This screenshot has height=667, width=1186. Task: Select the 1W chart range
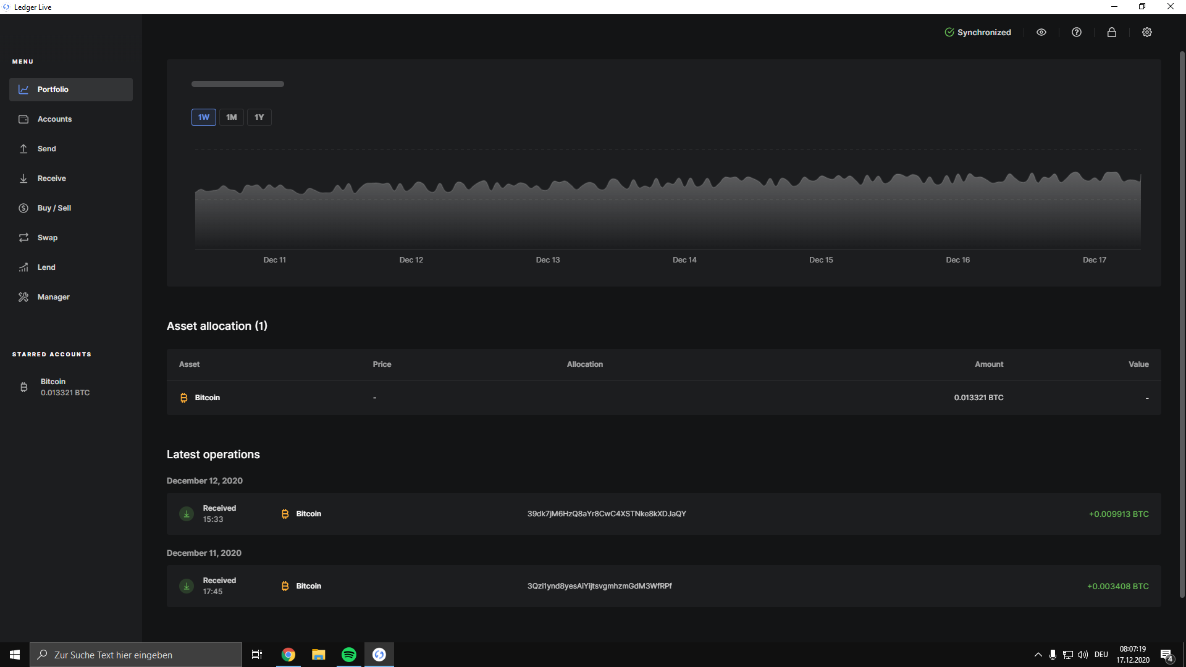click(204, 117)
